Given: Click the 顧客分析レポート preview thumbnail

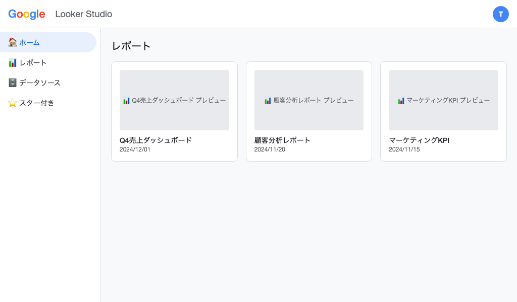Looking at the screenshot, I should coord(309,100).
